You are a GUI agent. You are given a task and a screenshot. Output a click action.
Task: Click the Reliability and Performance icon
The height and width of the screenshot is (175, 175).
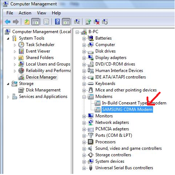coord(21,71)
